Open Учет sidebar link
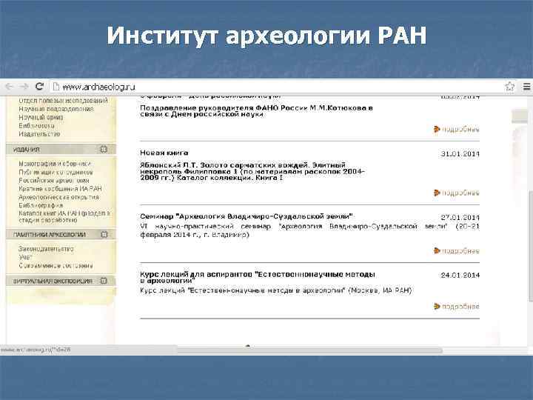533x400 pixels. tap(25, 257)
